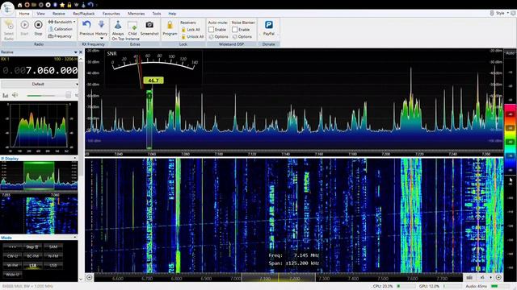Open the Tools ribbon tab

[156, 14]
